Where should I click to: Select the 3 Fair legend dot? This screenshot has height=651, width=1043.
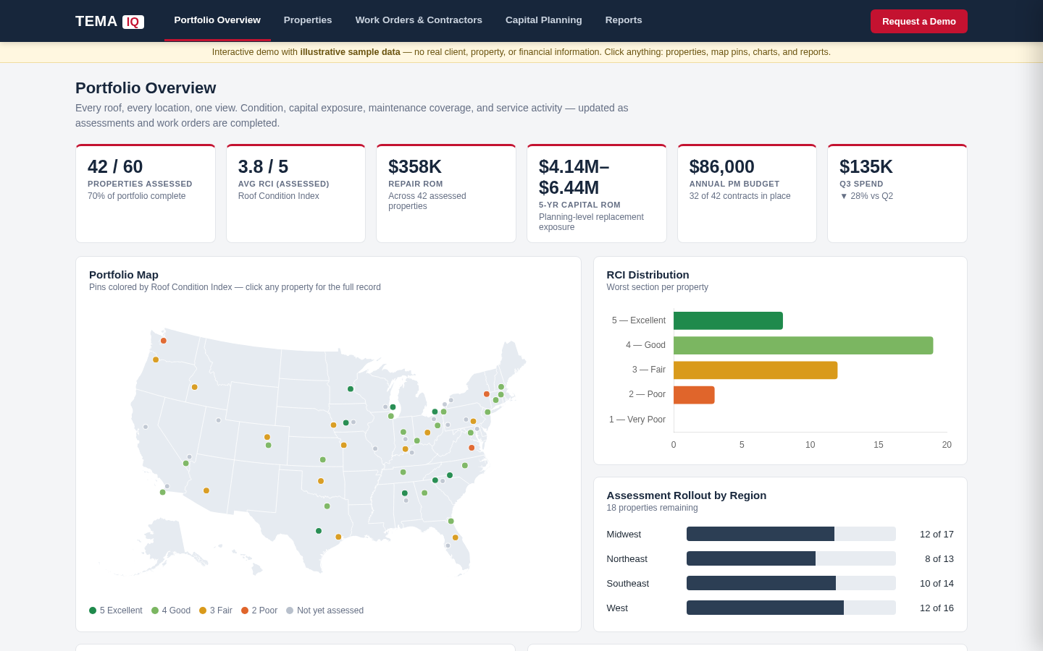pyautogui.click(x=203, y=610)
